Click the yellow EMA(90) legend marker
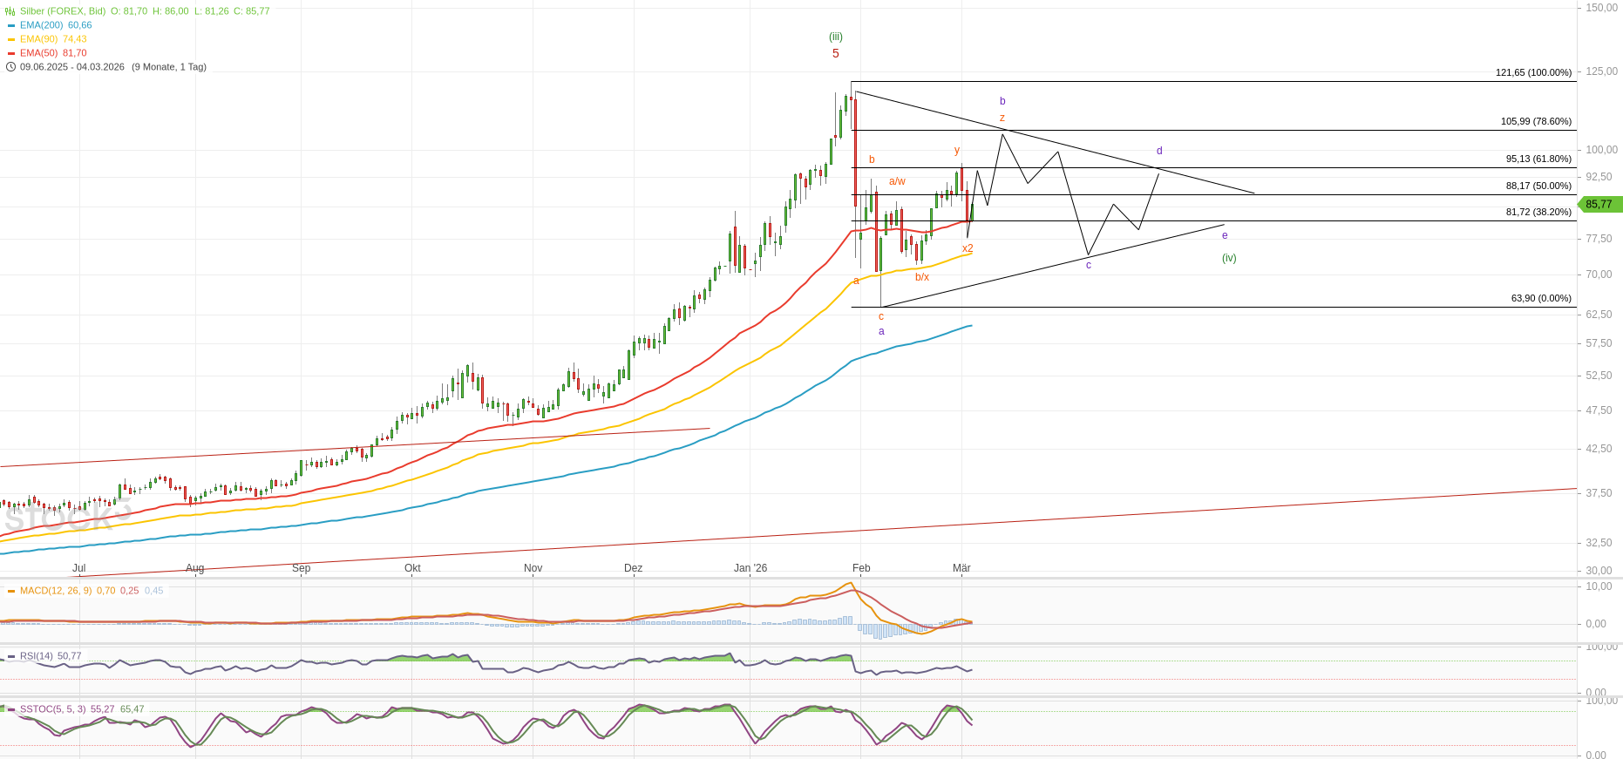The image size is (1623, 759). 11,39
